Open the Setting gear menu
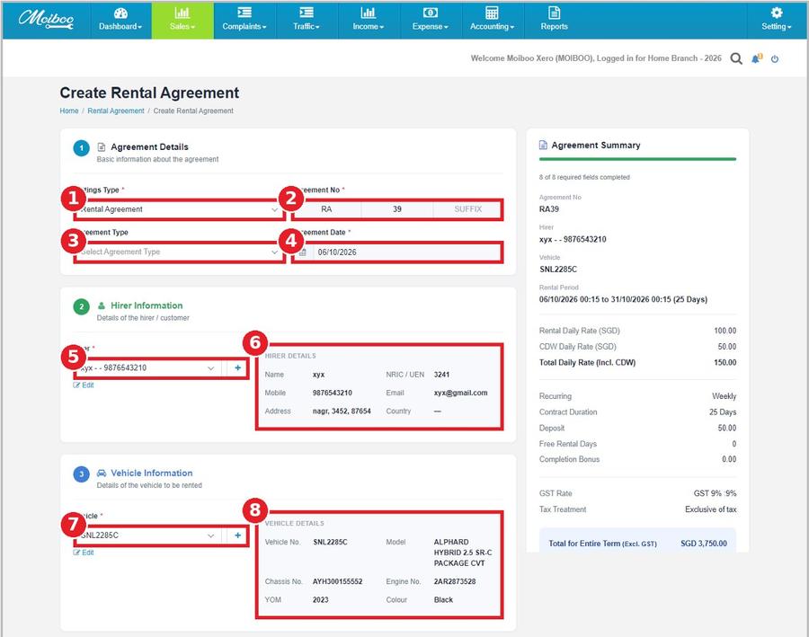809x637 pixels. click(x=776, y=20)
